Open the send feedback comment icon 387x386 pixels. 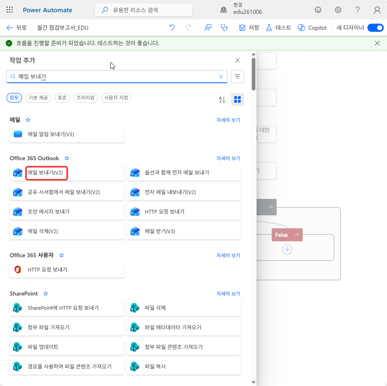coord(208,28)
